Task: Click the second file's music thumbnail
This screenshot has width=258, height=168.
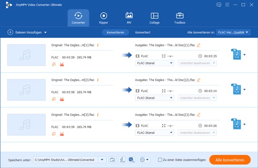Action: point(27,90)
